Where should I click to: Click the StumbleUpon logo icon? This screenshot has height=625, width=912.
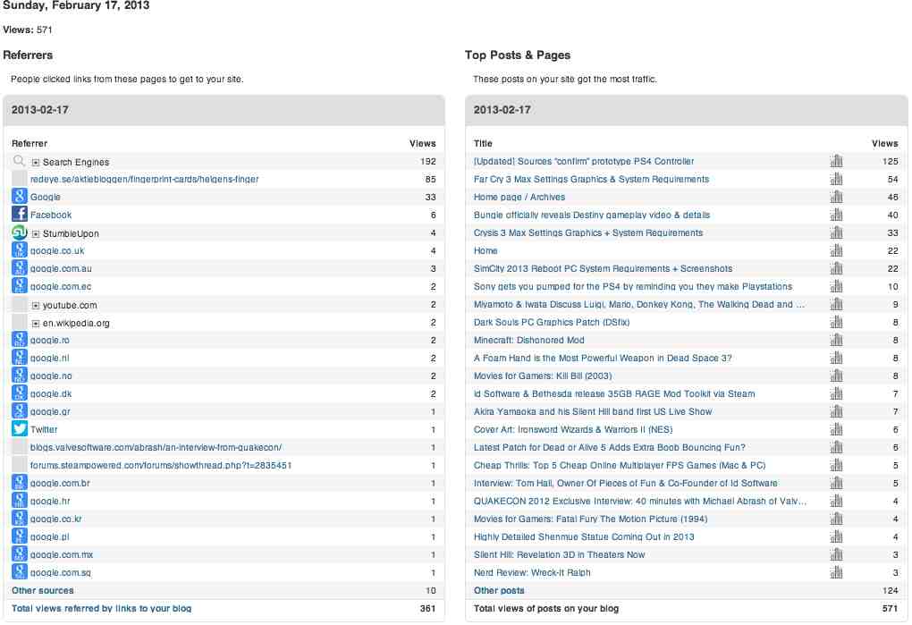click(20, 232)
